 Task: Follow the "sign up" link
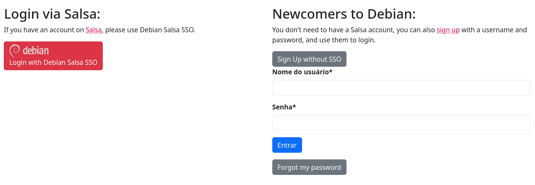pos(448,30)
